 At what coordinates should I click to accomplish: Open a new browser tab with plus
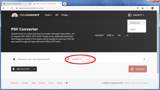click(x=64, y=4)
